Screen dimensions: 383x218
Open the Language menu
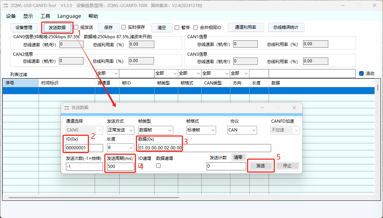point(69,16)
